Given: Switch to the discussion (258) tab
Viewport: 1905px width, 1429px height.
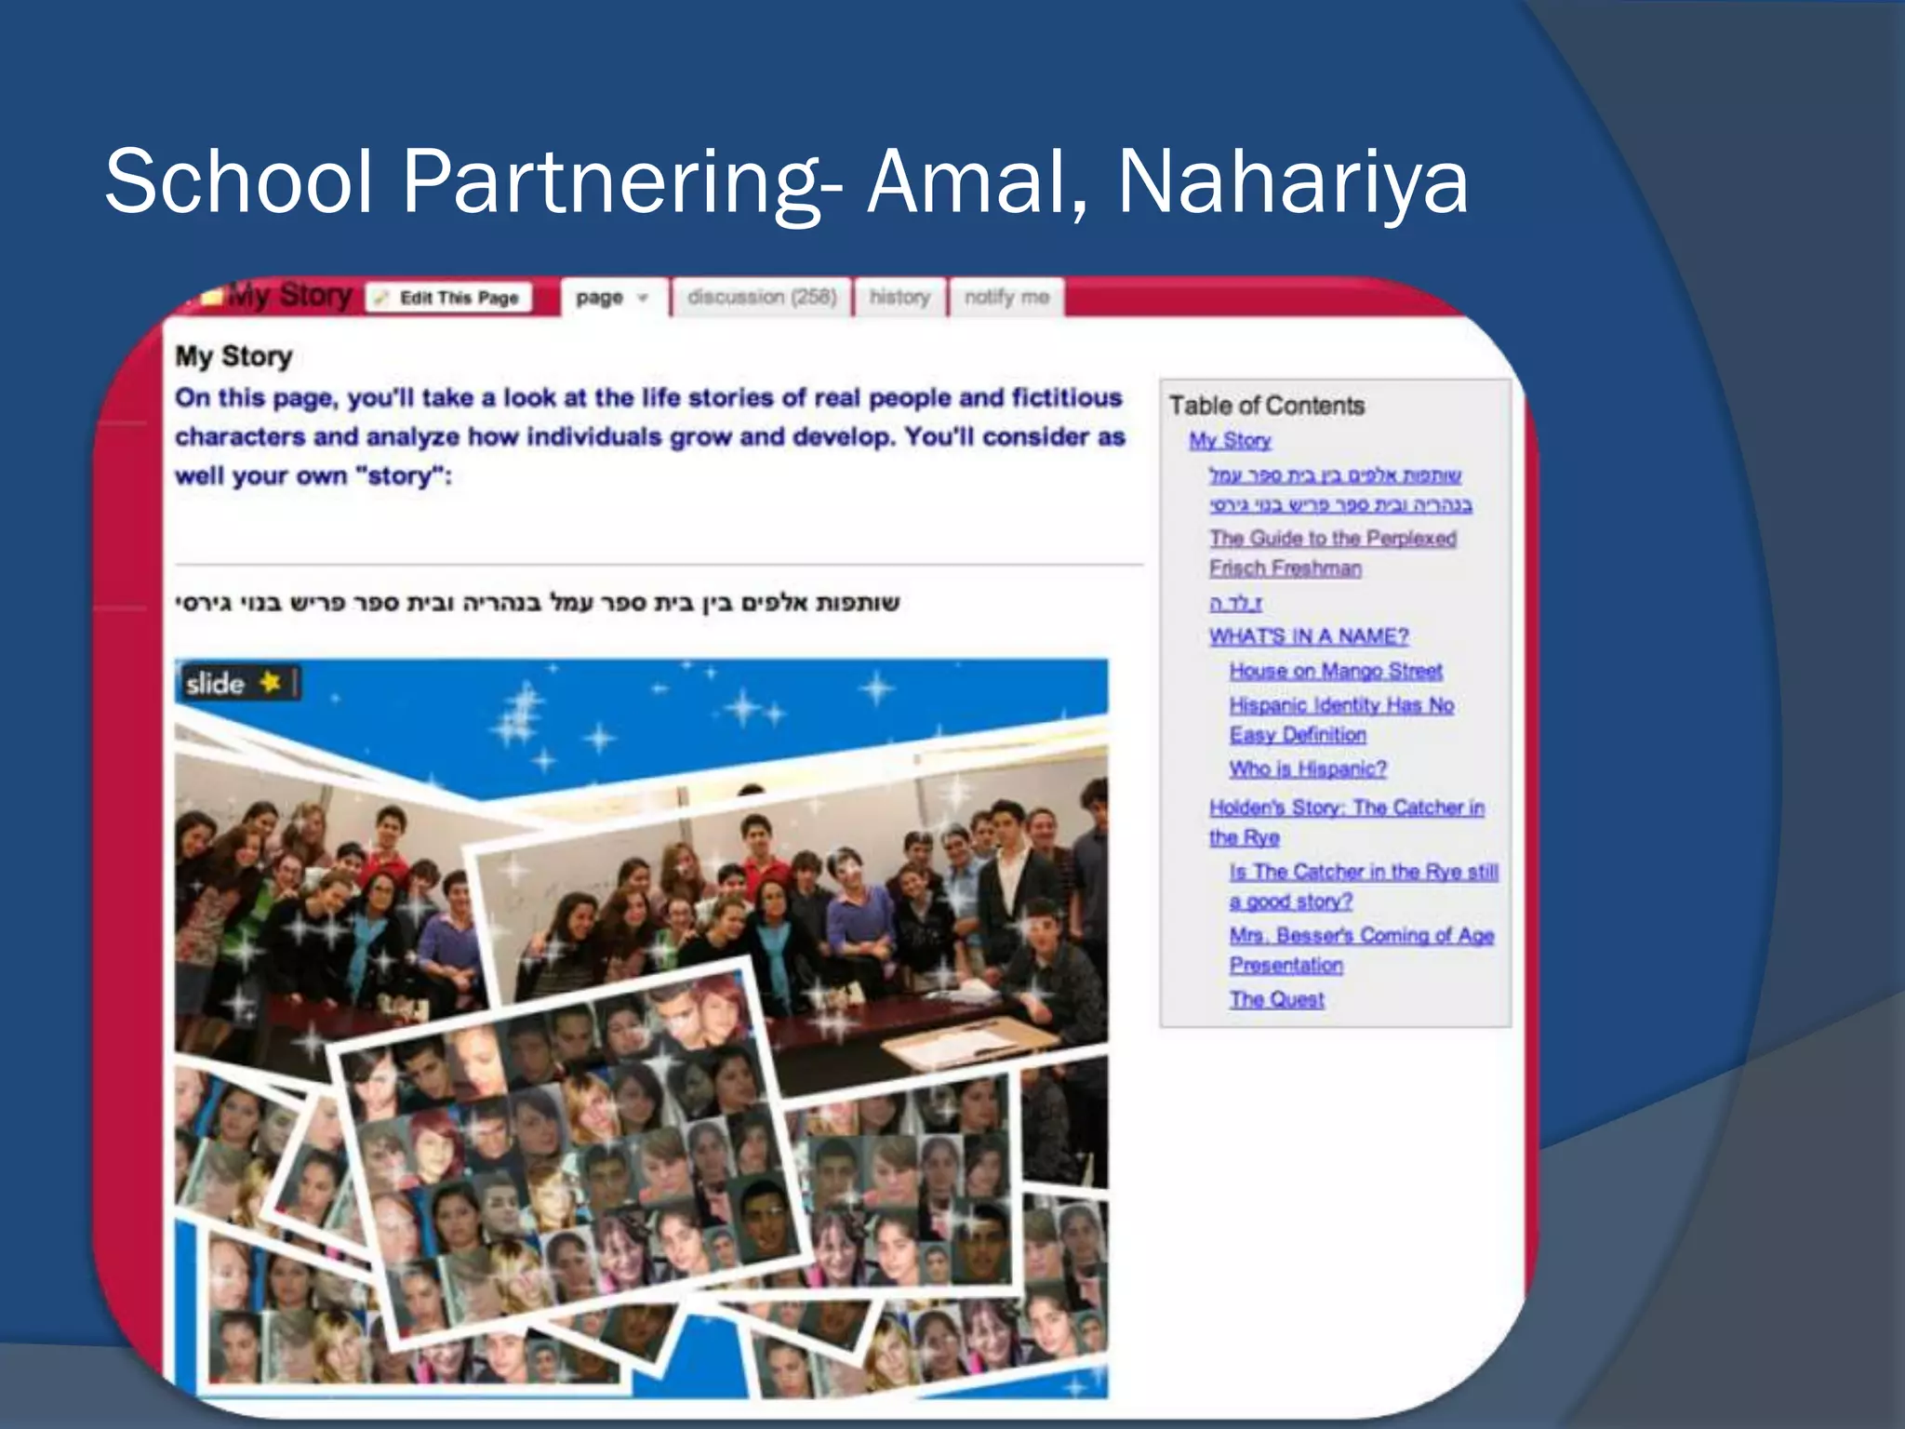Looking at the screenshot, I should click(762, 297).
